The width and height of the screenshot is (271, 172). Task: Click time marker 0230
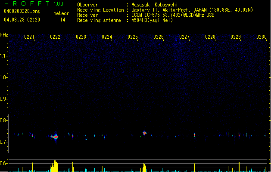tap(262, 37)
